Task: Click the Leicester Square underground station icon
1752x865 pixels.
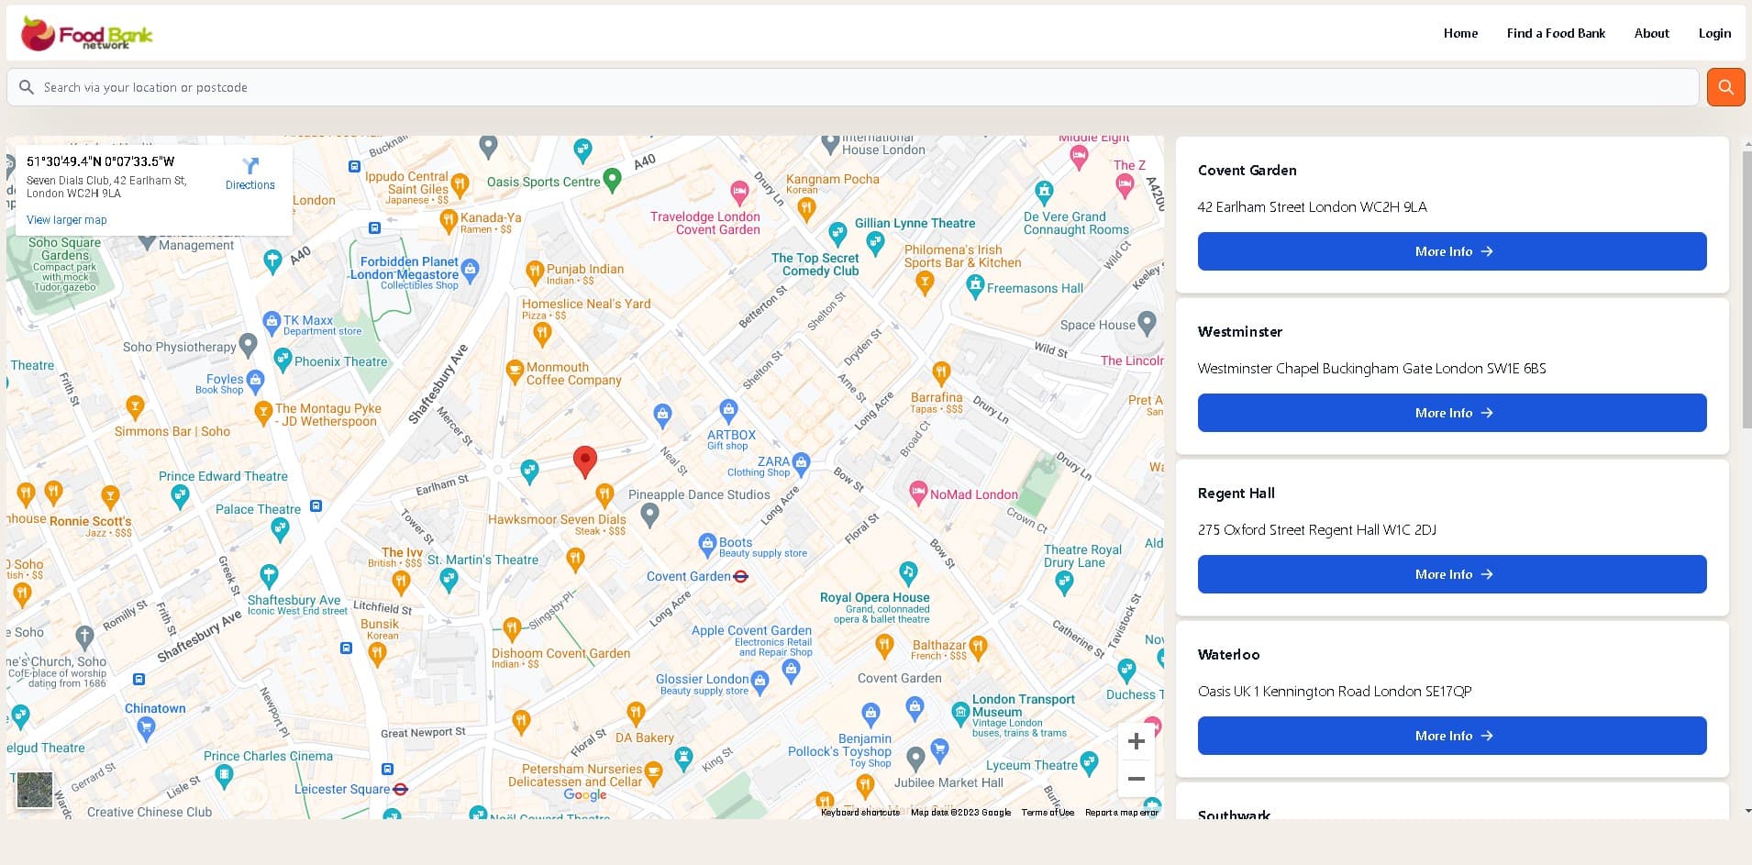Action: 401,789
